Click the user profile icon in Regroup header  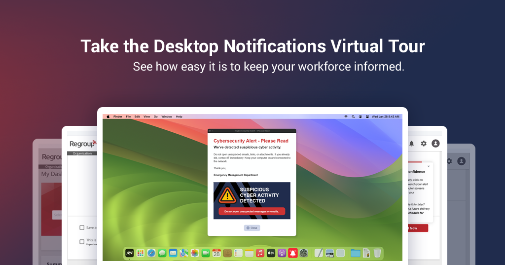[435, 144]
